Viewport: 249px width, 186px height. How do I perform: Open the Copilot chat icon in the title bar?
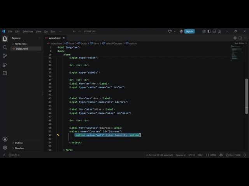[x=170, y=31]
